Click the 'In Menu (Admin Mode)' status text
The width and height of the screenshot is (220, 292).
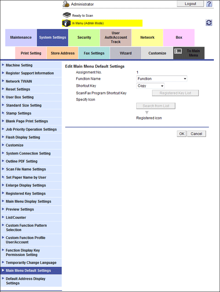[88, 23]
